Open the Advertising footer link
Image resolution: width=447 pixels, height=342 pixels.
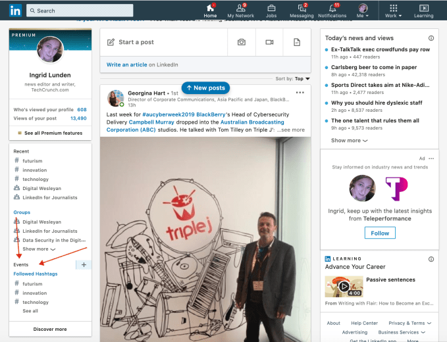click(x=355, y=332)
